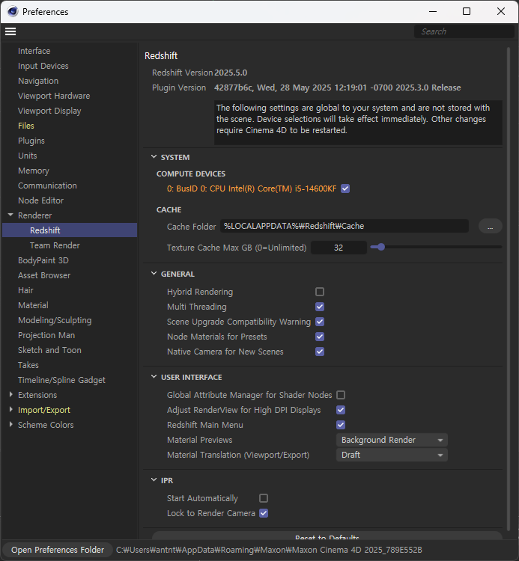Collapse the Renderer tree node

pyautogui.click(x=10, y=215)
